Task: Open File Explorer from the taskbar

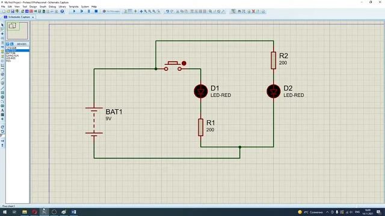Action: click(25, 212)
